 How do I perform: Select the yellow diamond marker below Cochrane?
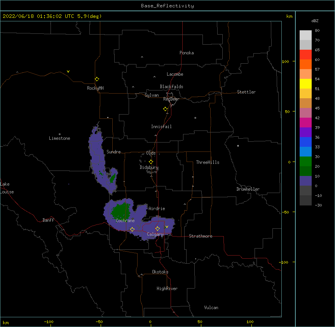(132, 229)
